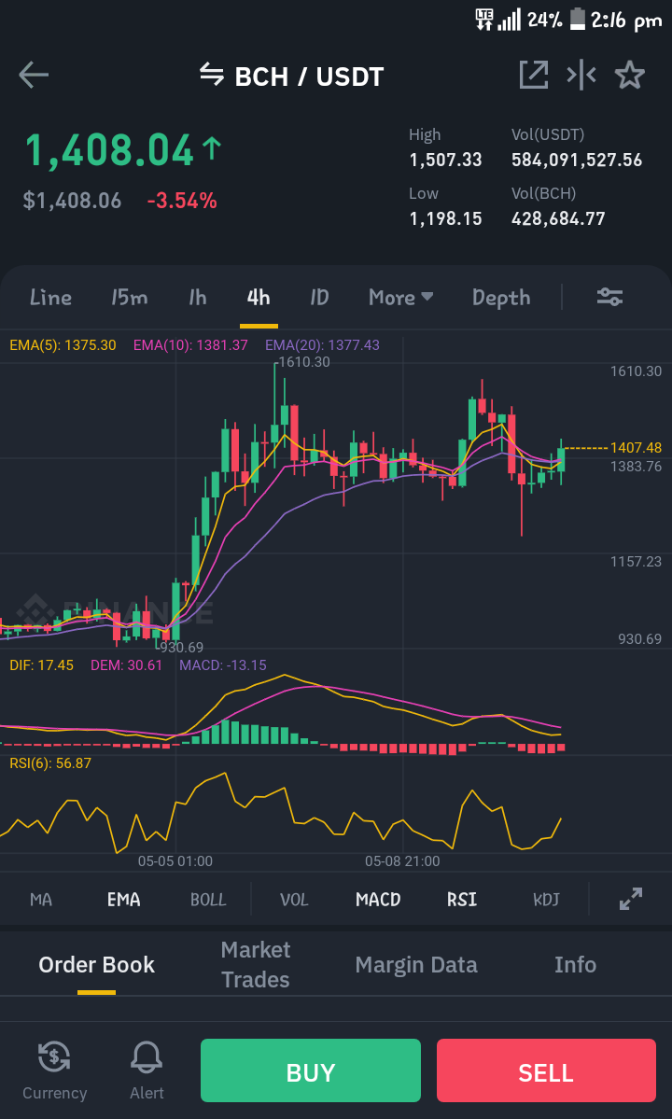Tap the swap pair icon beside BCH / USDT

point(212,75)
